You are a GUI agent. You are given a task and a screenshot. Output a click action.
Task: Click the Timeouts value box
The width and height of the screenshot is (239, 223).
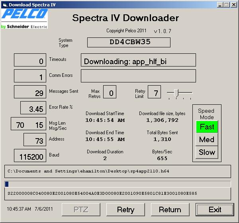click(x=30, y=60)
